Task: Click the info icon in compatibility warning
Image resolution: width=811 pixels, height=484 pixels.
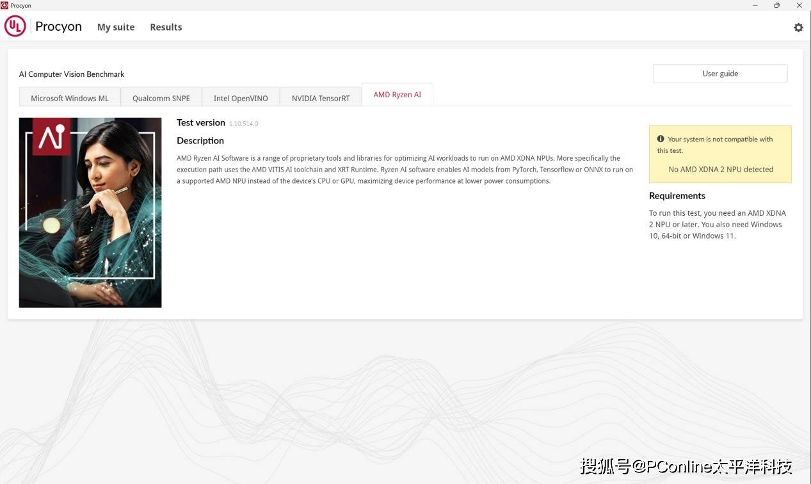Action: 661,139
